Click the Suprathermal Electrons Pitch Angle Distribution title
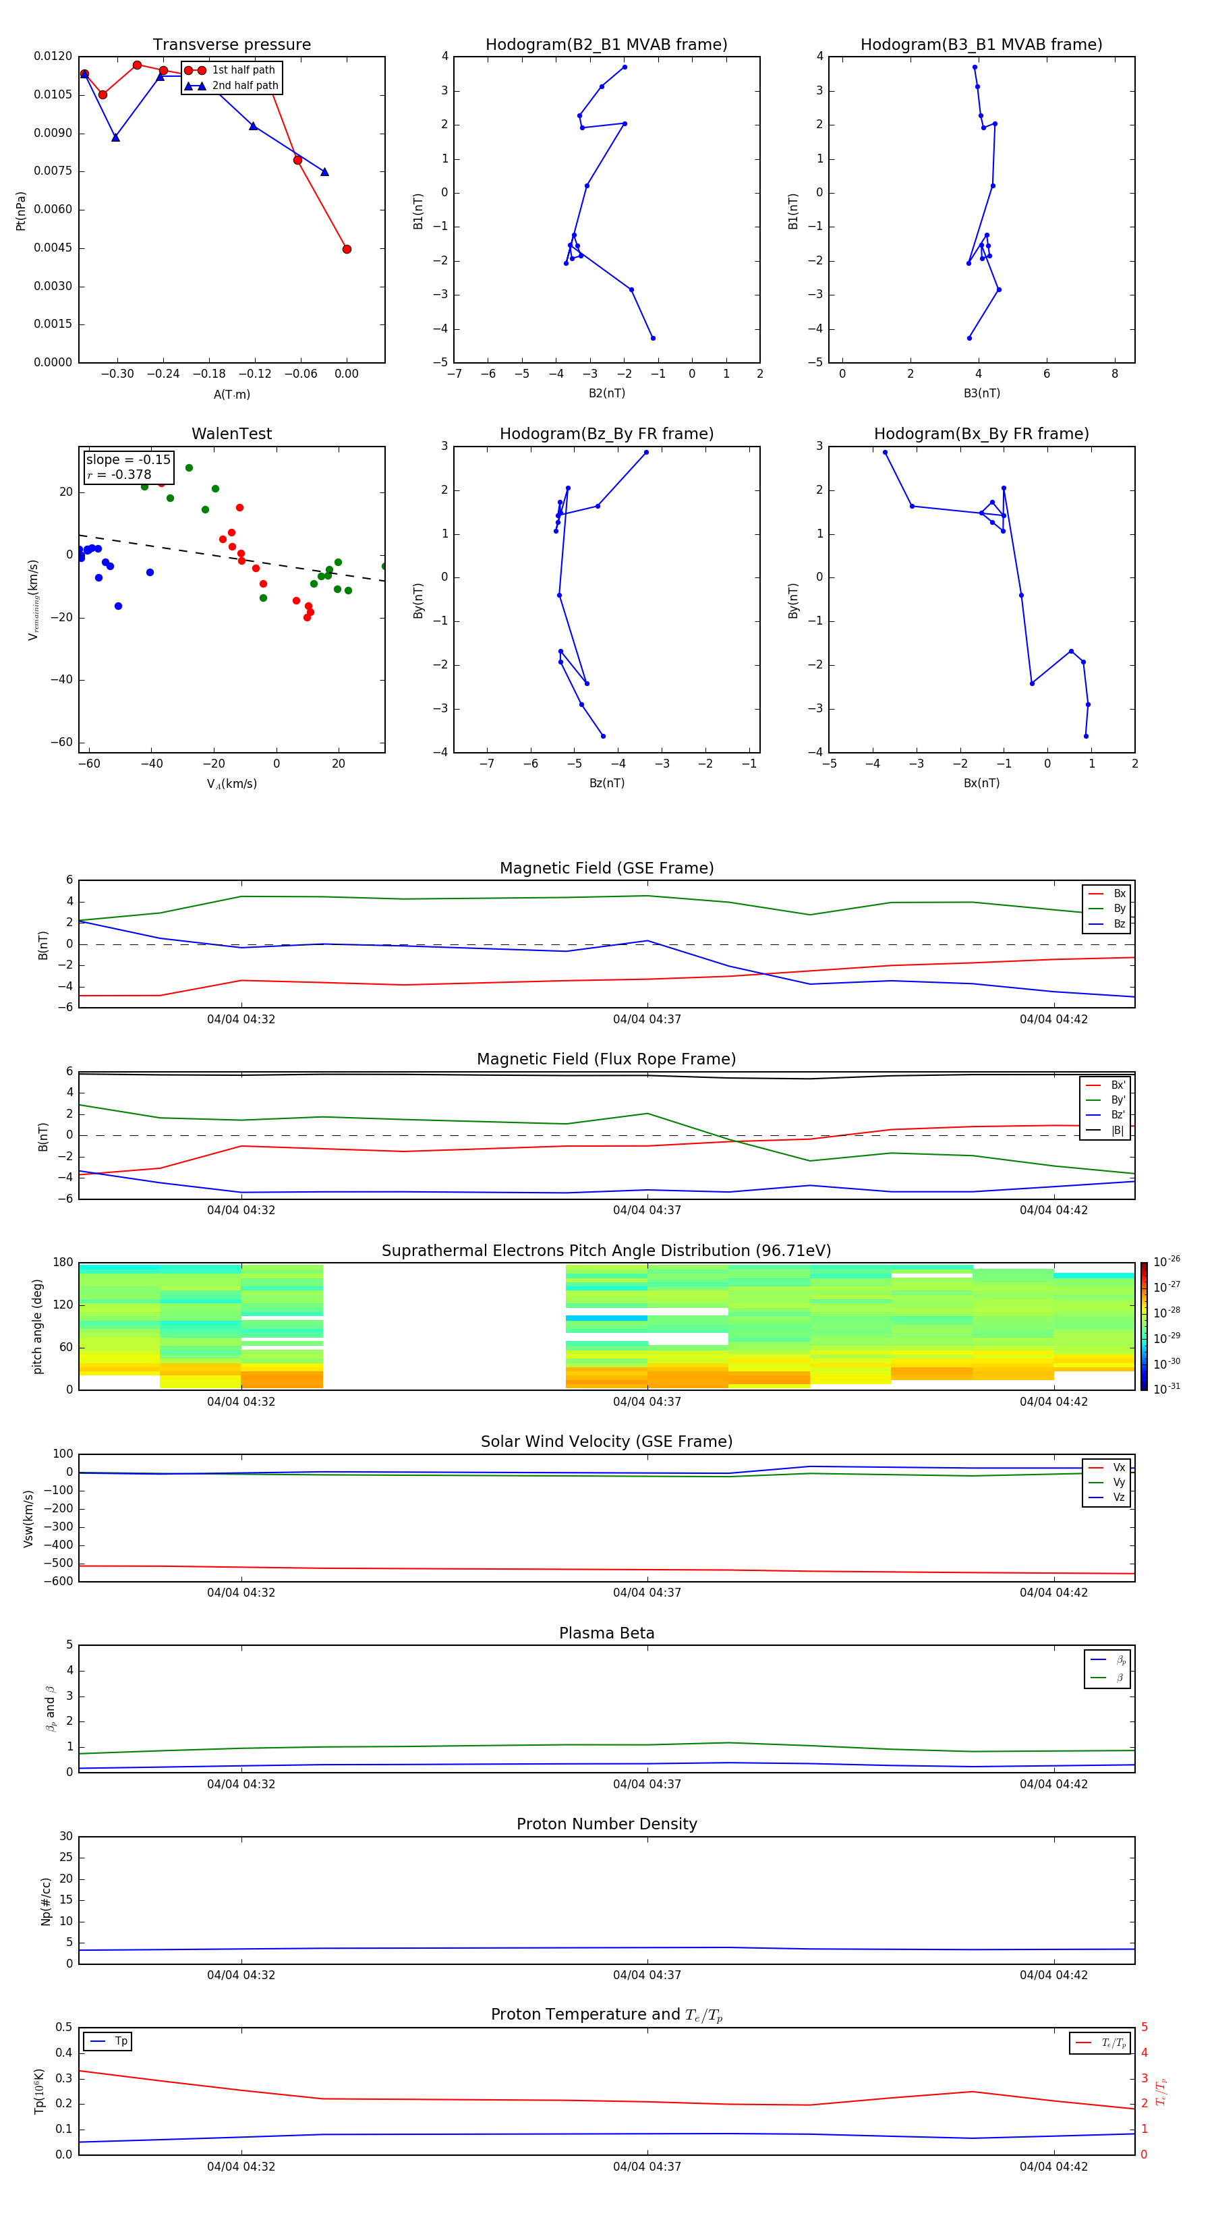 click(606, 1251)
